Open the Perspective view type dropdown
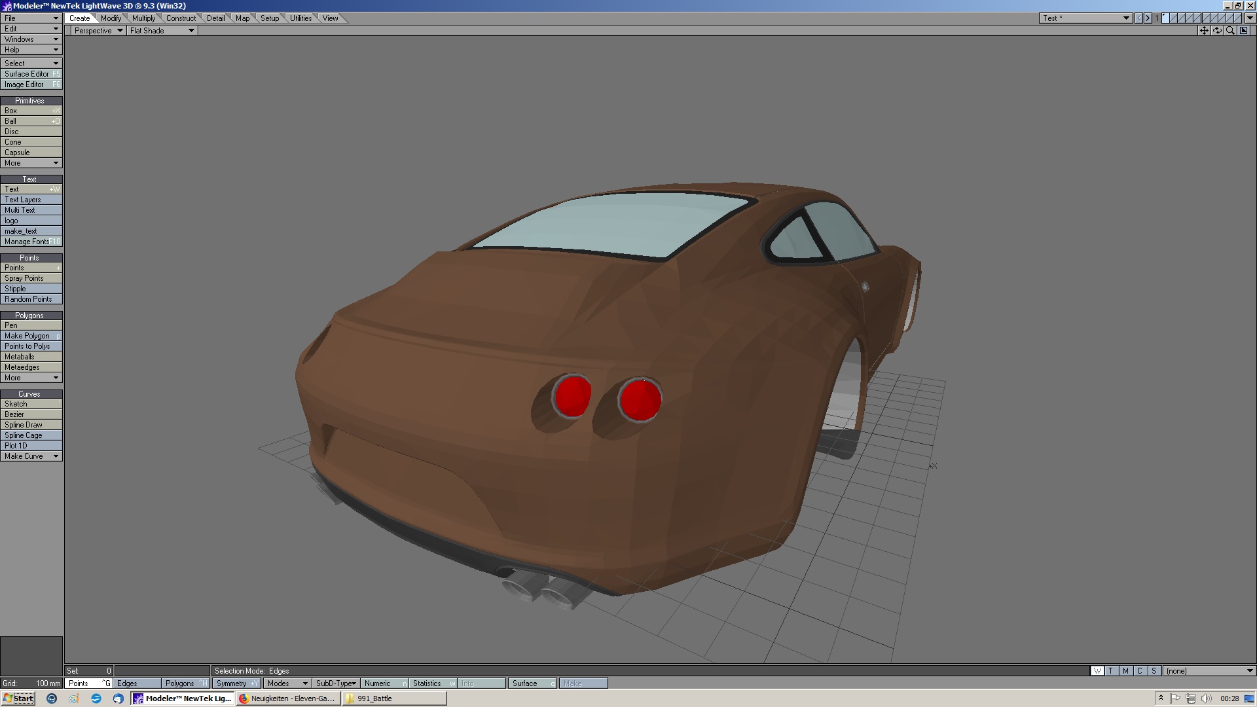The image size is (1257, 707). [98, 31]
